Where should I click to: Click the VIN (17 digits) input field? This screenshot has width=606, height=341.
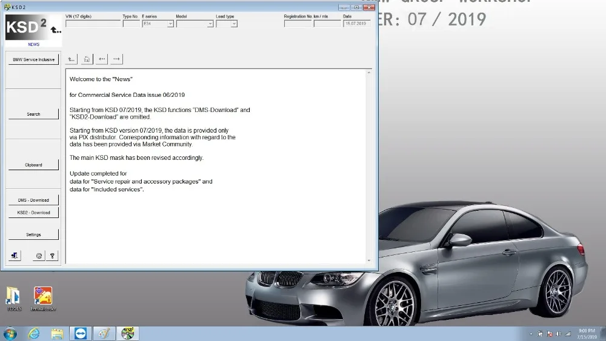pos(93,24)
